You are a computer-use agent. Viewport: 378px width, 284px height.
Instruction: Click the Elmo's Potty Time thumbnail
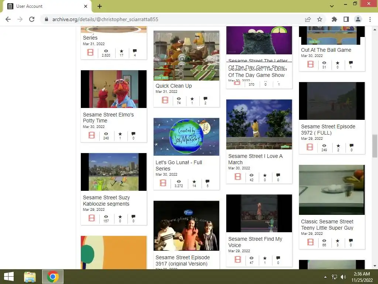point(114,89)
